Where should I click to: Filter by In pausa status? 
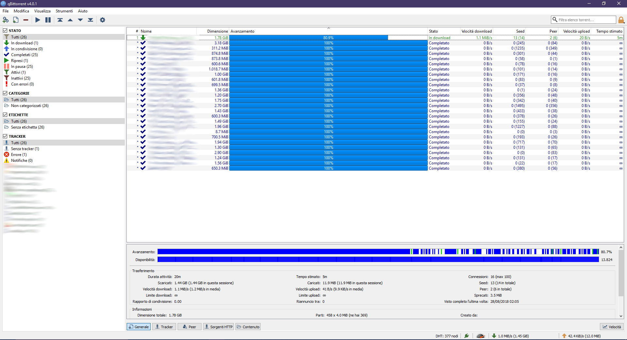point(22,67)
